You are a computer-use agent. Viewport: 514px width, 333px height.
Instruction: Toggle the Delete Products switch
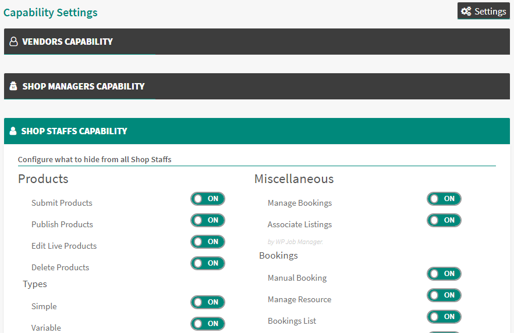coord(207,263)
